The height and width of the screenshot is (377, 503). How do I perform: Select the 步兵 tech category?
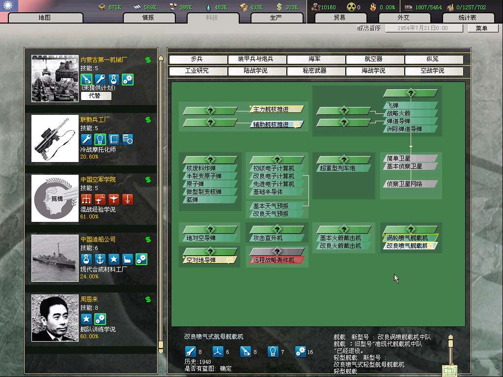pyautogui.click(x=198, y=59)
